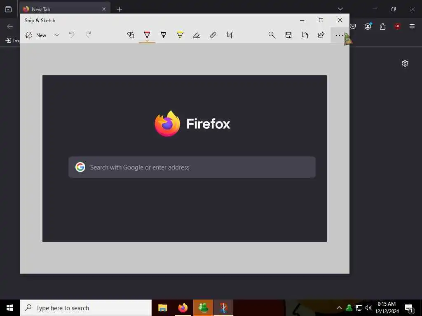Open File Explorer from the taskbar

(x=162, y=308)
